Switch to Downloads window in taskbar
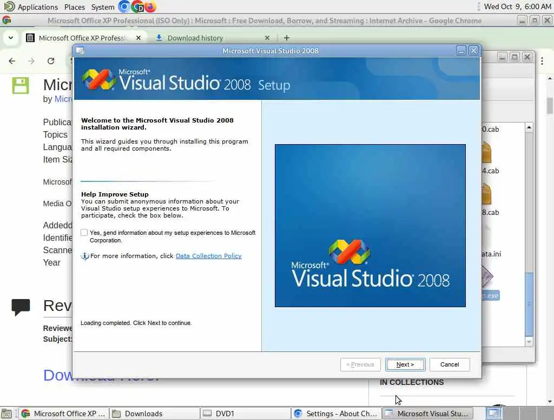The width and height of the screenshot is (554, 420). pyautogui.click(x=154, y=414)
